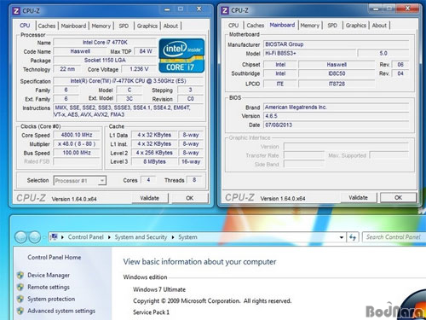The height and width of the screenshot is (320, 426).
Task: Open Device Manager link
Action: [x=49, y=275]
